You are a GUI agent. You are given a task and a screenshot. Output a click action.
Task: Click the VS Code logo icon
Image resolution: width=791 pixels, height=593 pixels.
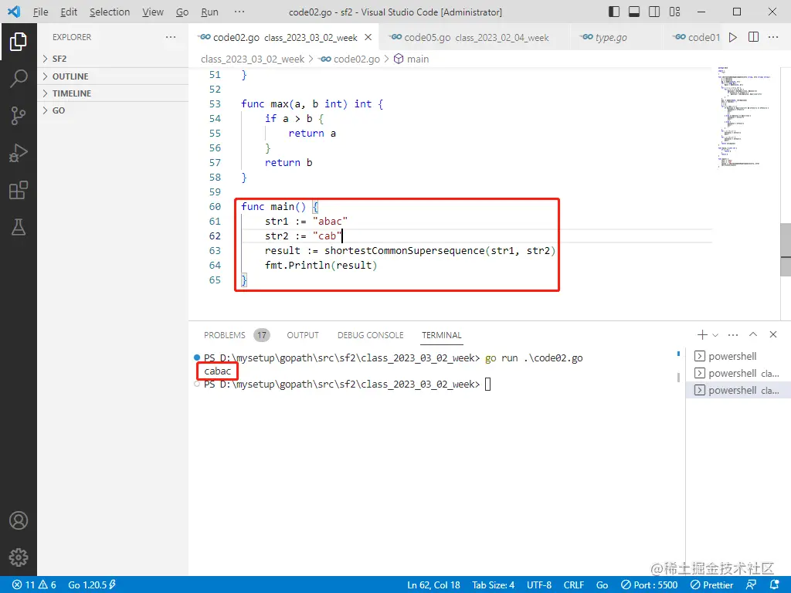click(14, 12)
